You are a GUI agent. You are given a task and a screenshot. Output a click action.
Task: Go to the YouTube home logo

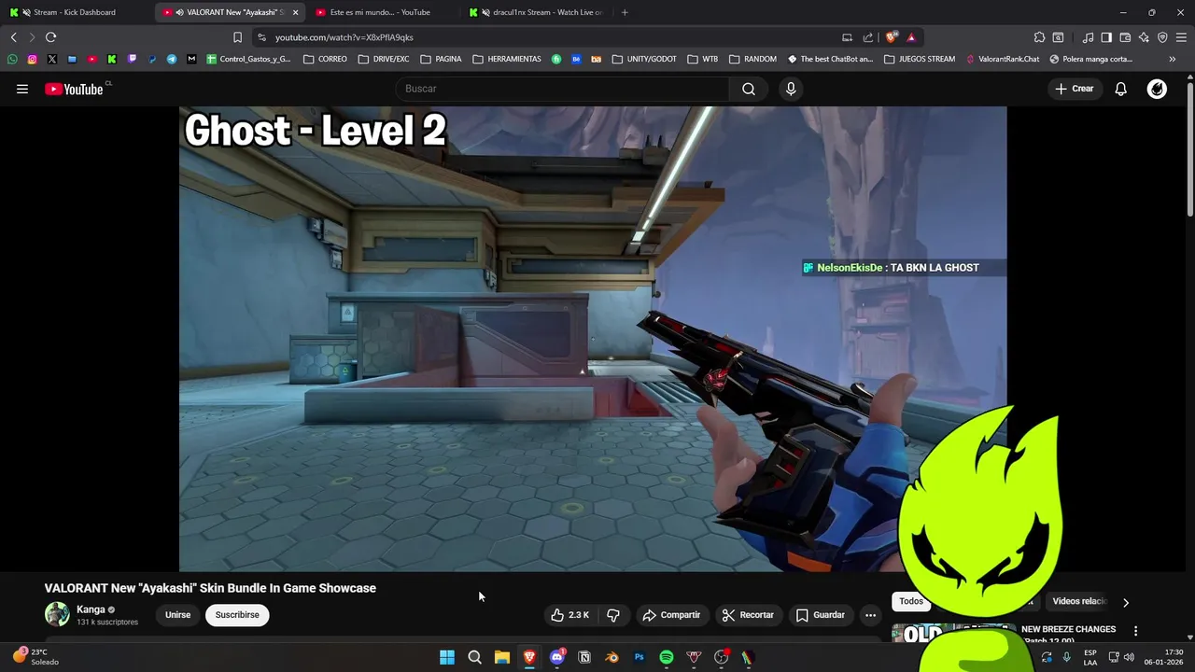click(x=75, y=89)
